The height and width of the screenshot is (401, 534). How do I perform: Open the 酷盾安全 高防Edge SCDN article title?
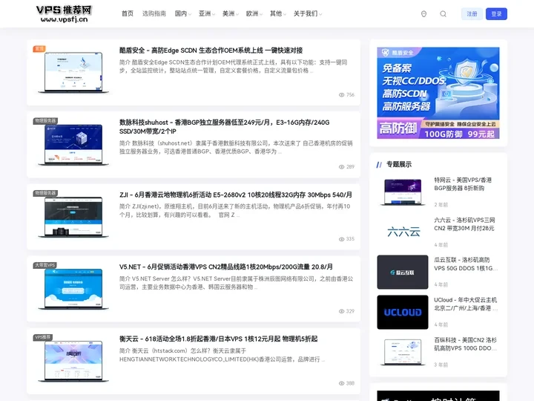pyautogui.click(x=211, y=50)
